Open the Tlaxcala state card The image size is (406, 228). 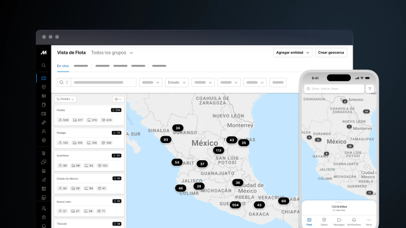click(89, 224)
